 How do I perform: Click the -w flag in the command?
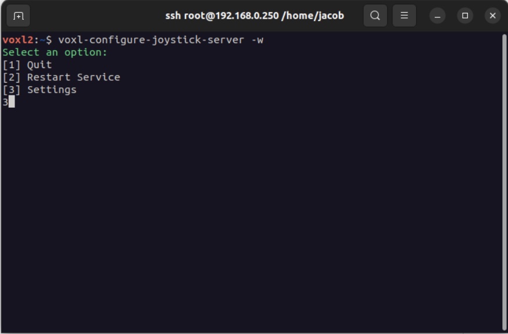tap(257, 40)
